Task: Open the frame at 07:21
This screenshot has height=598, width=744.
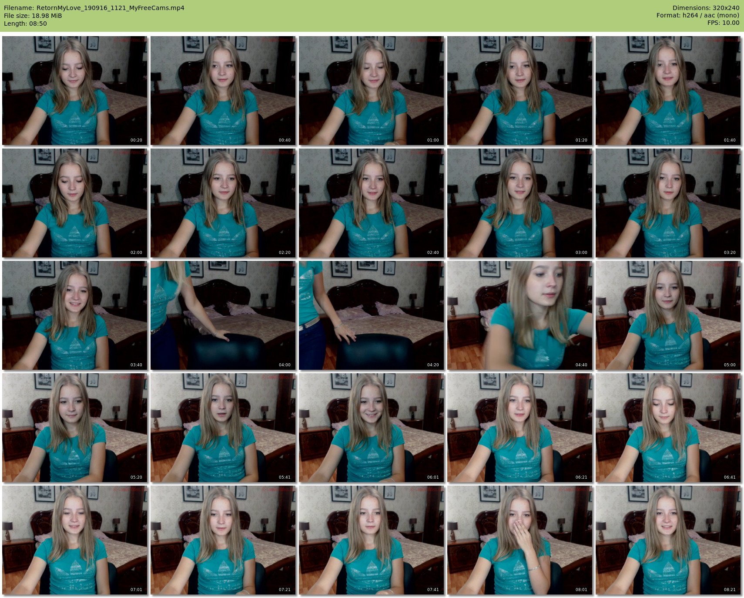Action: [x=223, y=540]
